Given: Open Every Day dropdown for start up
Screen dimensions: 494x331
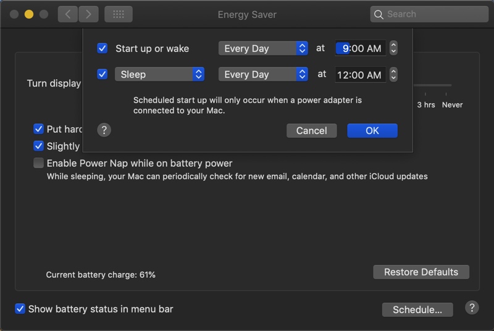Looking at the screenshot, I should pos(263,48).
